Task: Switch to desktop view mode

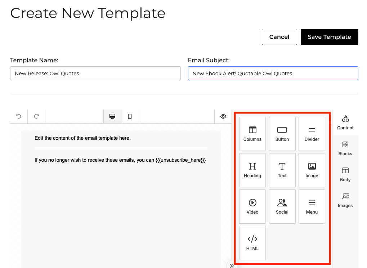Action: [112, 116]
